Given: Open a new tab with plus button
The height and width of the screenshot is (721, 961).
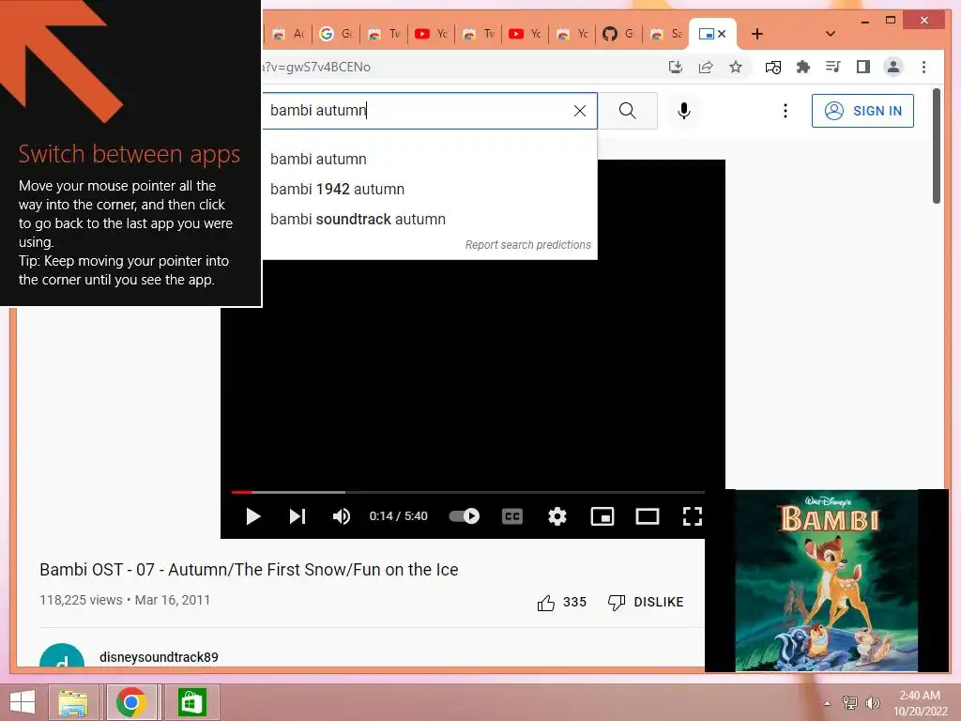Looking at the screenshot, I should 757,34.
